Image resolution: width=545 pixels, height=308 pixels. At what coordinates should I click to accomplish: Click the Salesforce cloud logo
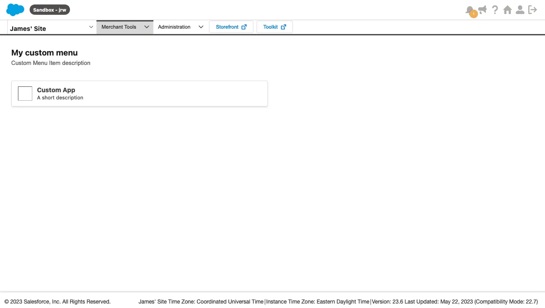click(x=15, y=10)
